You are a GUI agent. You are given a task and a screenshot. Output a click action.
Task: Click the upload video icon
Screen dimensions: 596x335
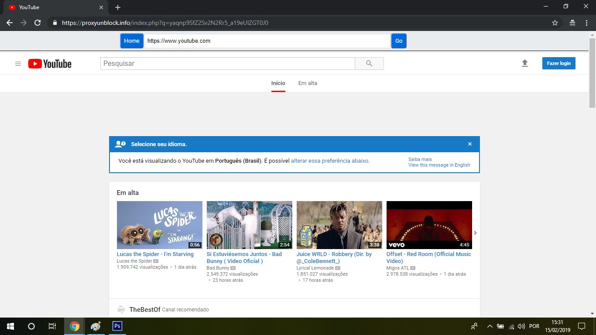click(525, 63)
